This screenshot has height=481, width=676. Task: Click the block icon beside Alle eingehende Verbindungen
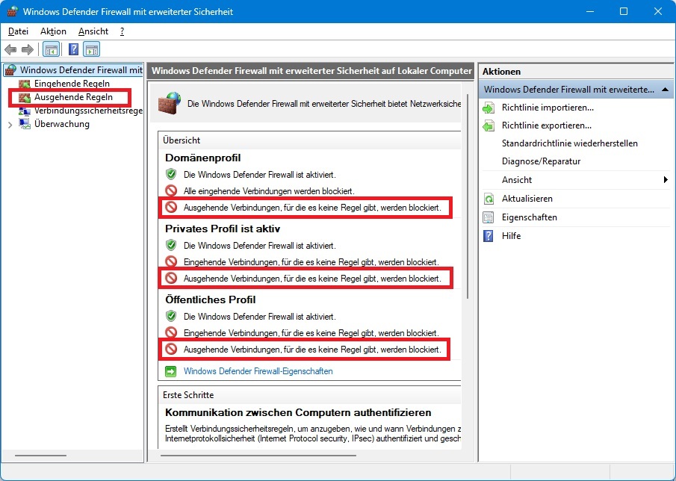(x=171, y=191)
